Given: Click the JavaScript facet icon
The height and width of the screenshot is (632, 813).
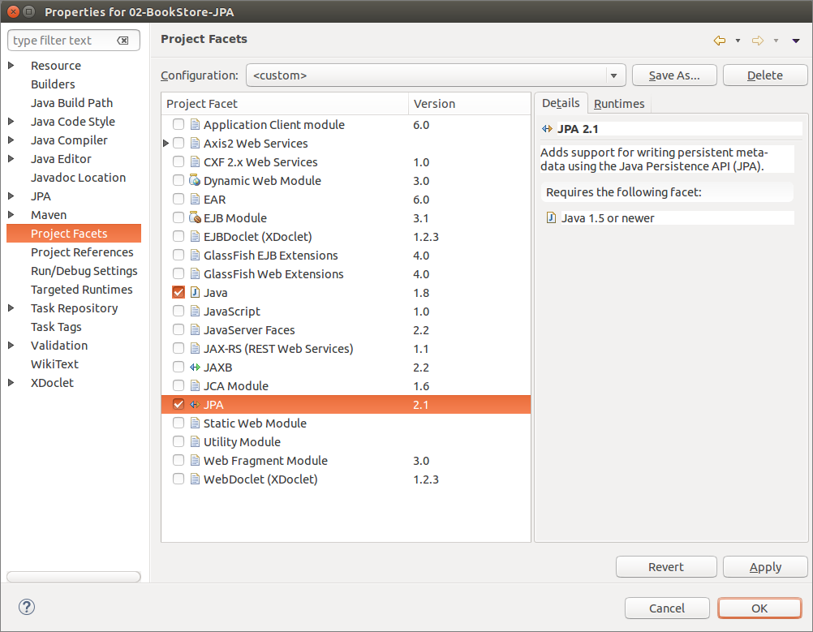Looking at the screenshot, I should pos(195,311).
